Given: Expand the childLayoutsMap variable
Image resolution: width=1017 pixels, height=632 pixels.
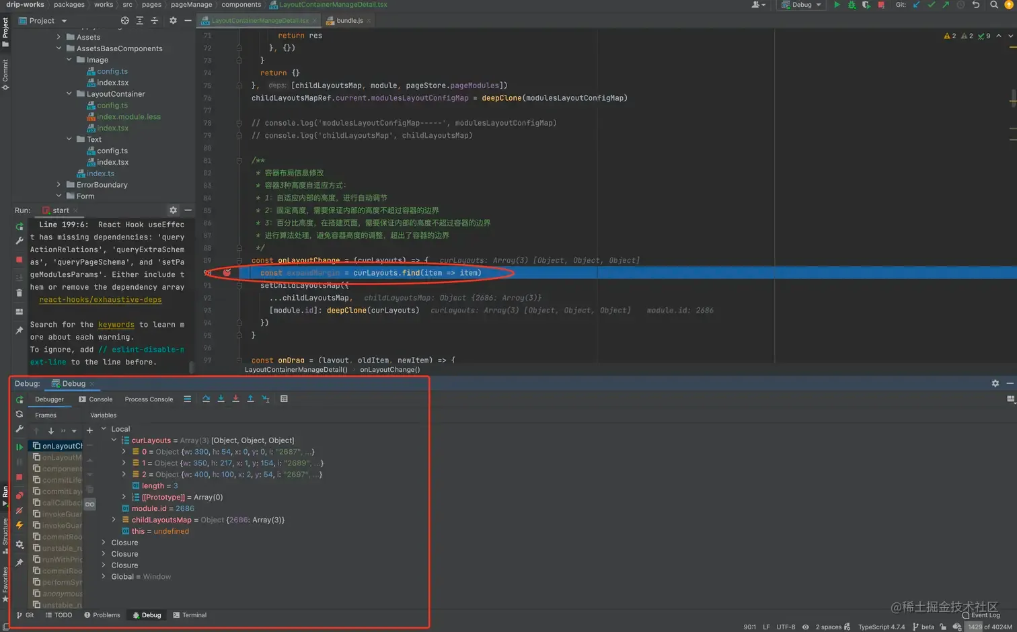Looking at the screenshot, I should click(114, 520).
